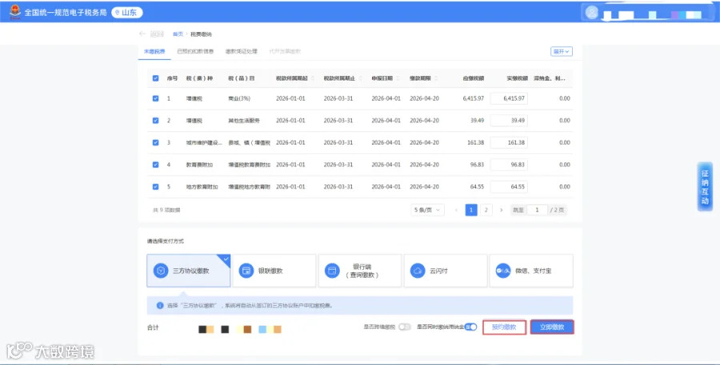Switch to the 已预约扣款信息 tab
This screenshot has height=365, width=720.
point(195,51)
